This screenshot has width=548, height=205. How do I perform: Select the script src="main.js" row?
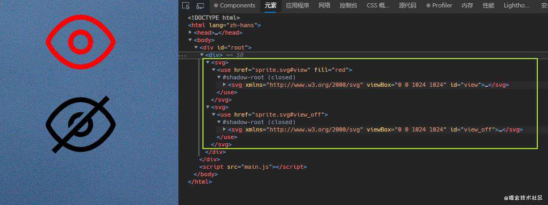pyautogui.click(x=253, y=167)
